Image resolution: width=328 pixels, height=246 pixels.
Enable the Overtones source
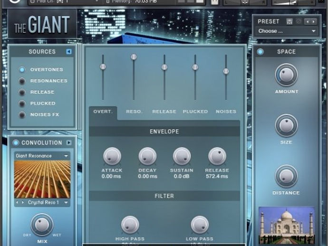[22, 70]
